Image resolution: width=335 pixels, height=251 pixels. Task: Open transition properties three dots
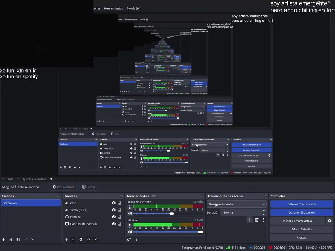[x=263, y=220]
